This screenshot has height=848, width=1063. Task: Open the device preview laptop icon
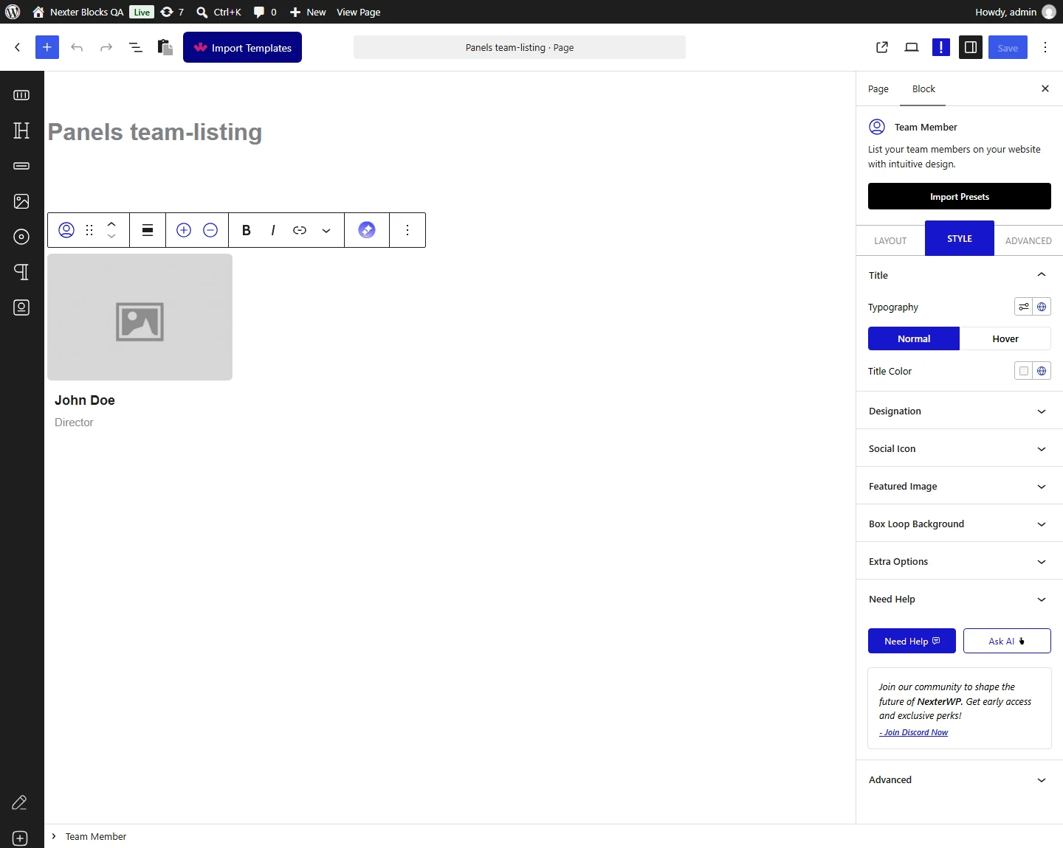912,47
